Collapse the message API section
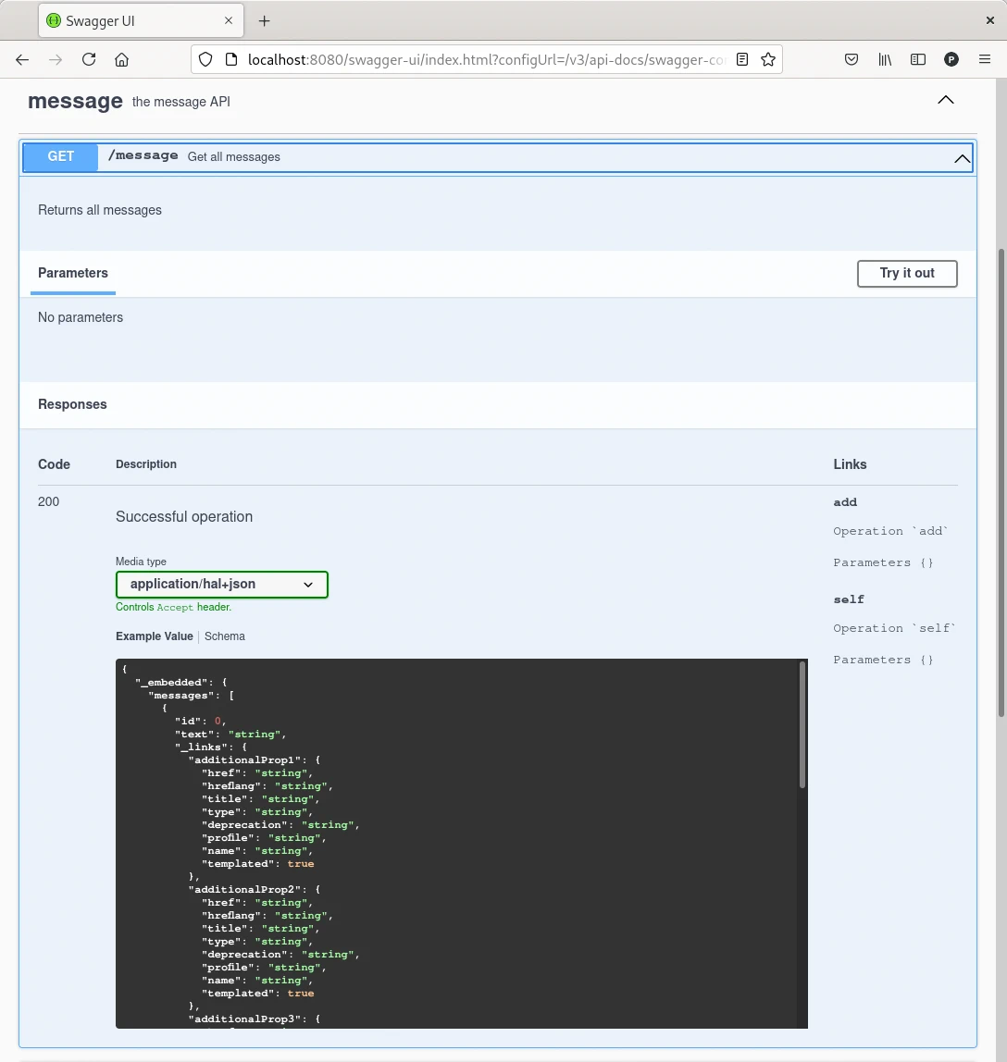 tap(945, 100)
